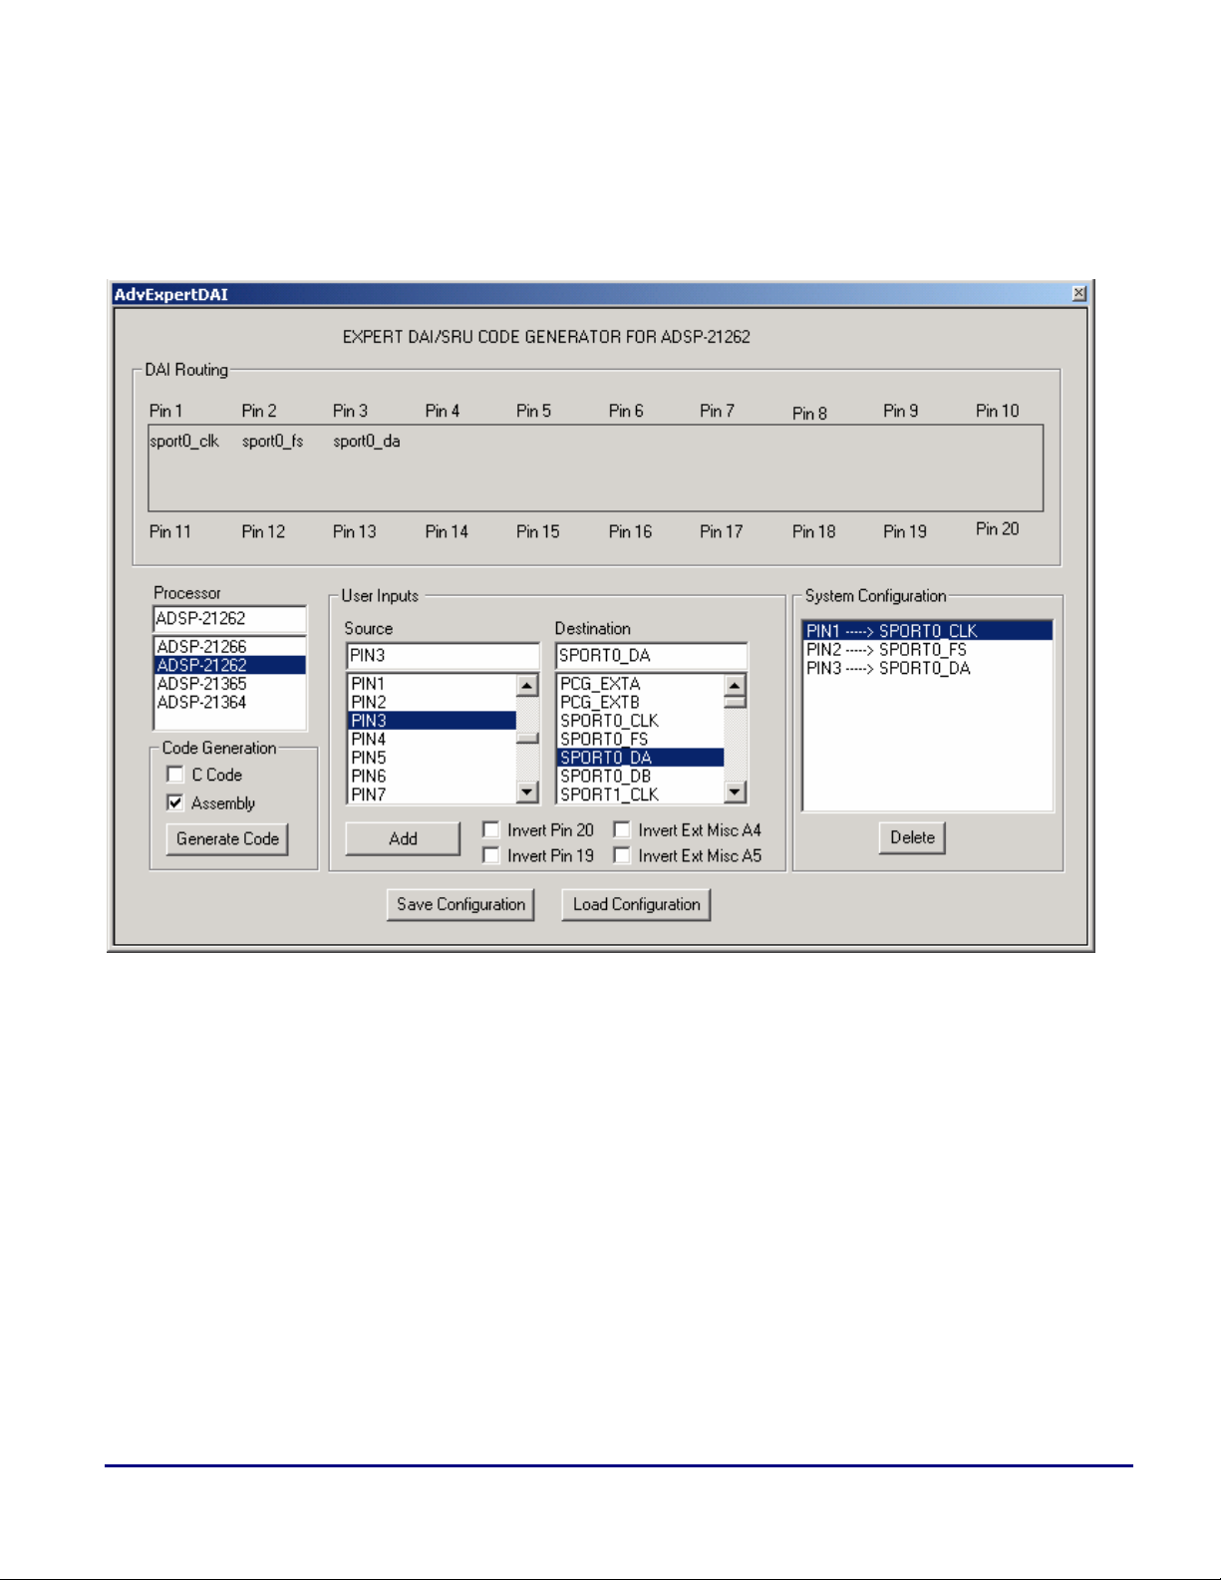
Task: Tick the Invert Pin 19 checkbox
Action: 490,855
